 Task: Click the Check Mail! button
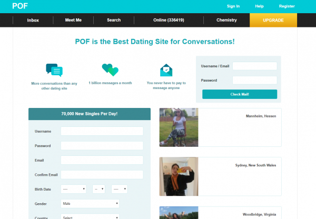[240, 94]
